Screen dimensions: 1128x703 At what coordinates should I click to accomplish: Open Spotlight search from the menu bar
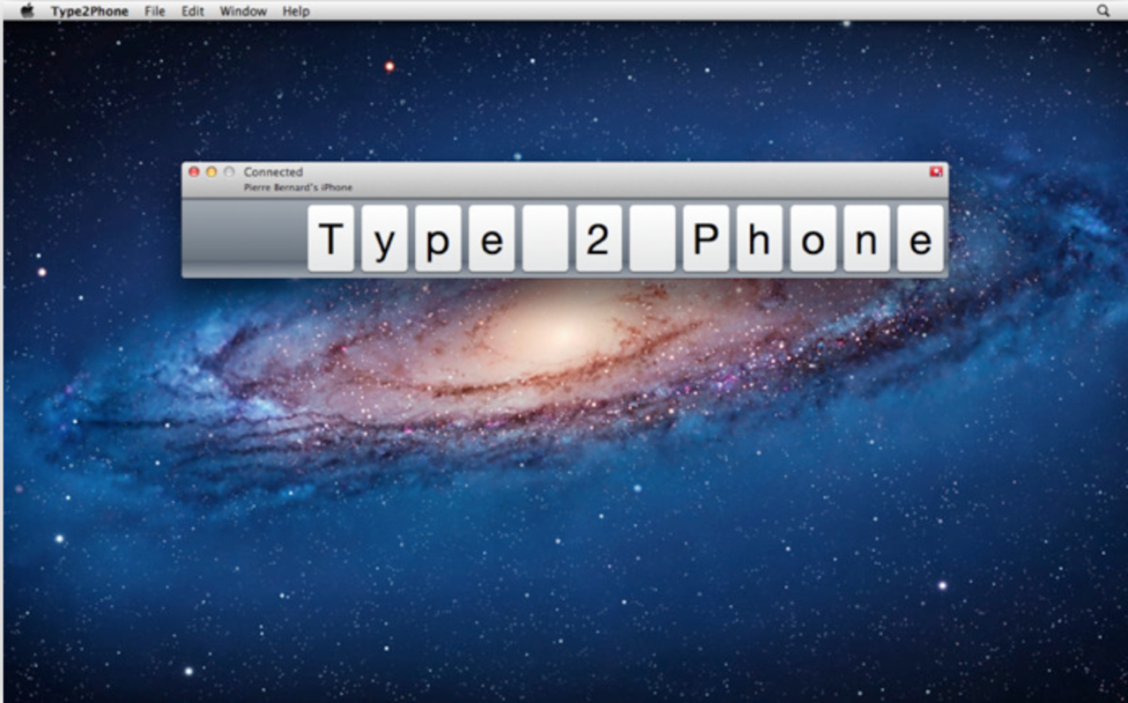(1102, 11)
